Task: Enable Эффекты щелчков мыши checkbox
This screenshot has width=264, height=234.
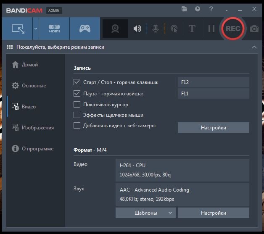Action: coord(77,115)
